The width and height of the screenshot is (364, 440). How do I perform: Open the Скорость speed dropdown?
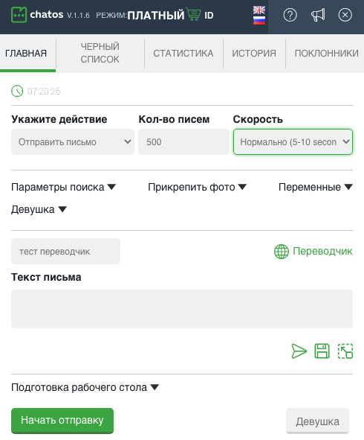coord(293,141)
